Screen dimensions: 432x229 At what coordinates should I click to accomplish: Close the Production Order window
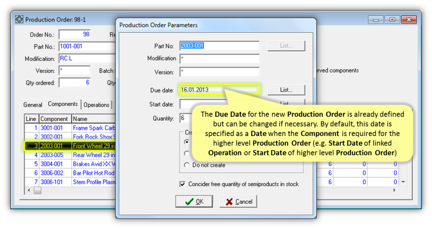click(x=408, y=20)
